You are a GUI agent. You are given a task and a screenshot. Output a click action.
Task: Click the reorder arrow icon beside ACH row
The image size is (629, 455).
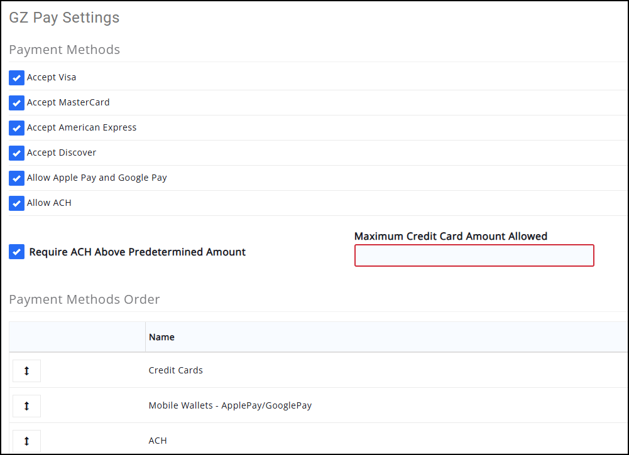(26, 441)
